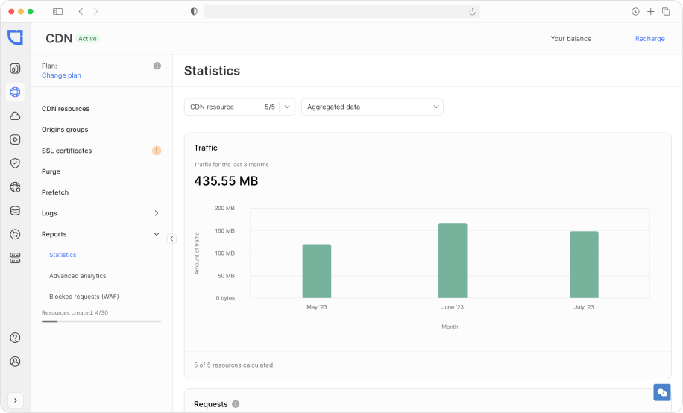Open the circular sync sidebar icon
Viewport: 683px width, 413px height.
pos(15,234)
